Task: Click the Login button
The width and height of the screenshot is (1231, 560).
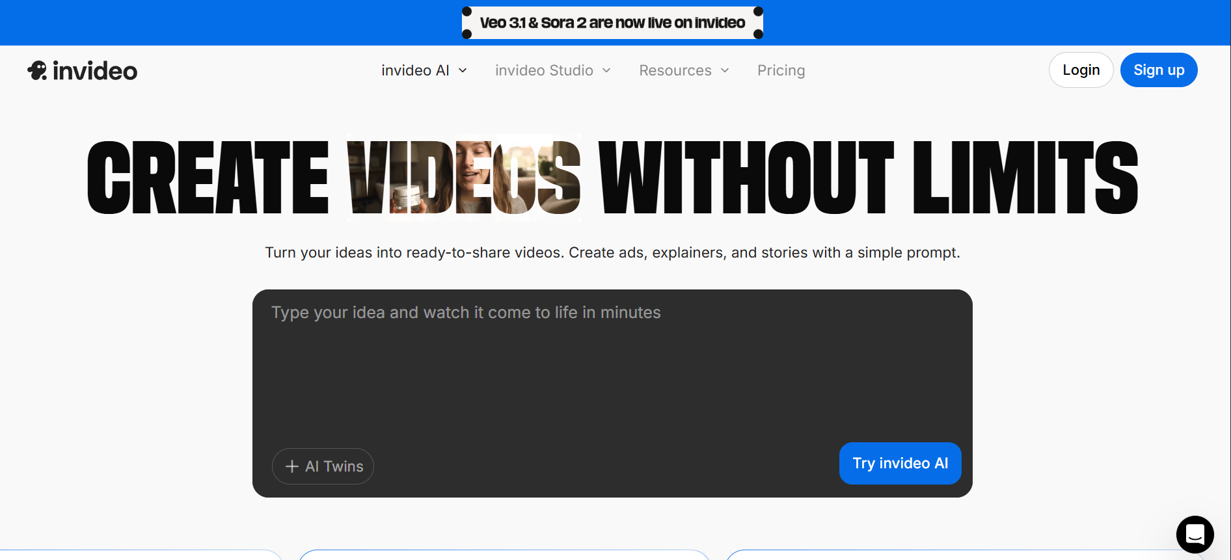Action: [1081, 70]
